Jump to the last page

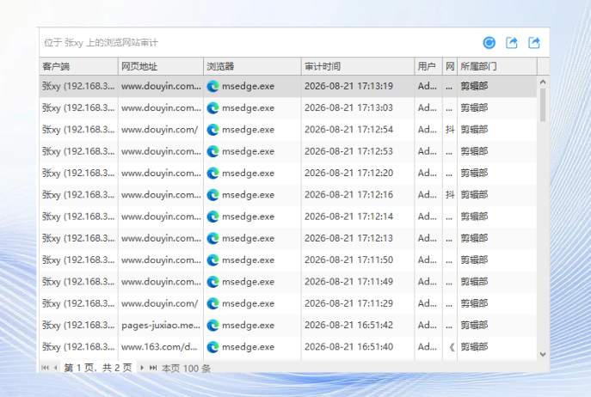(x=152, y=368)
